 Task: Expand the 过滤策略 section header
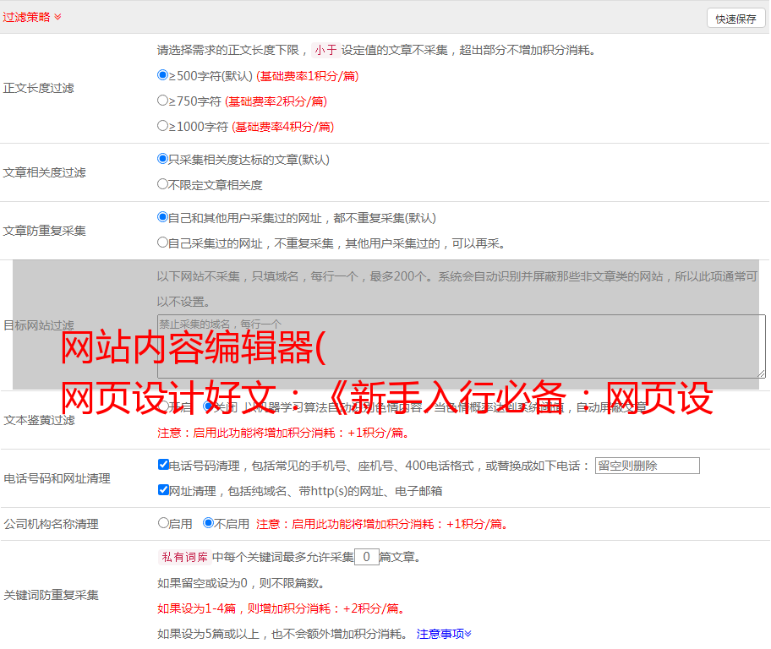(x=32, y=17)
